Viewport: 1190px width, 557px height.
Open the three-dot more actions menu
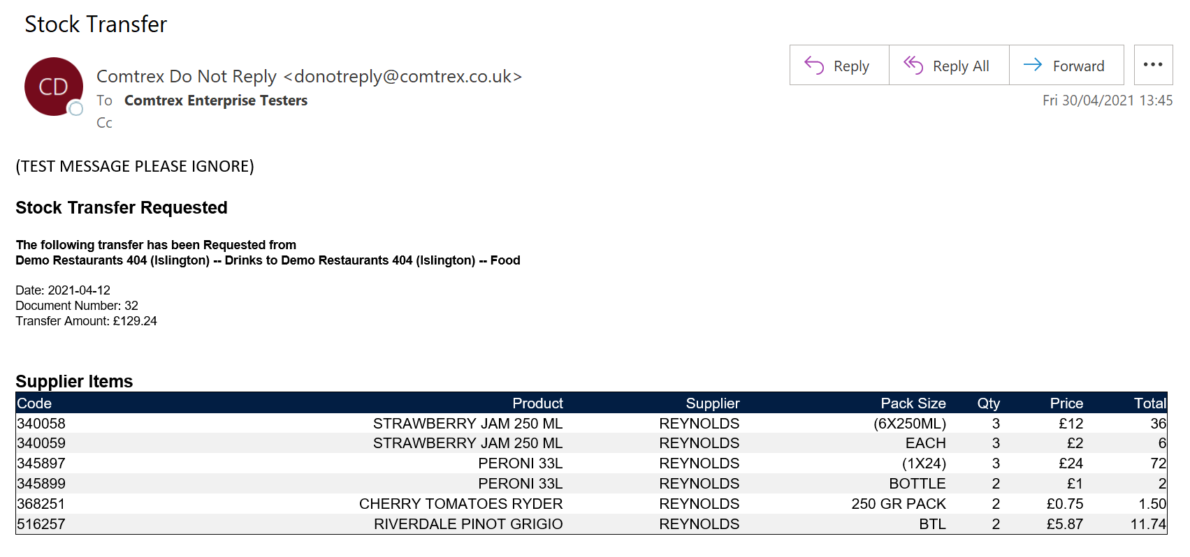[x=1153, y=65]
